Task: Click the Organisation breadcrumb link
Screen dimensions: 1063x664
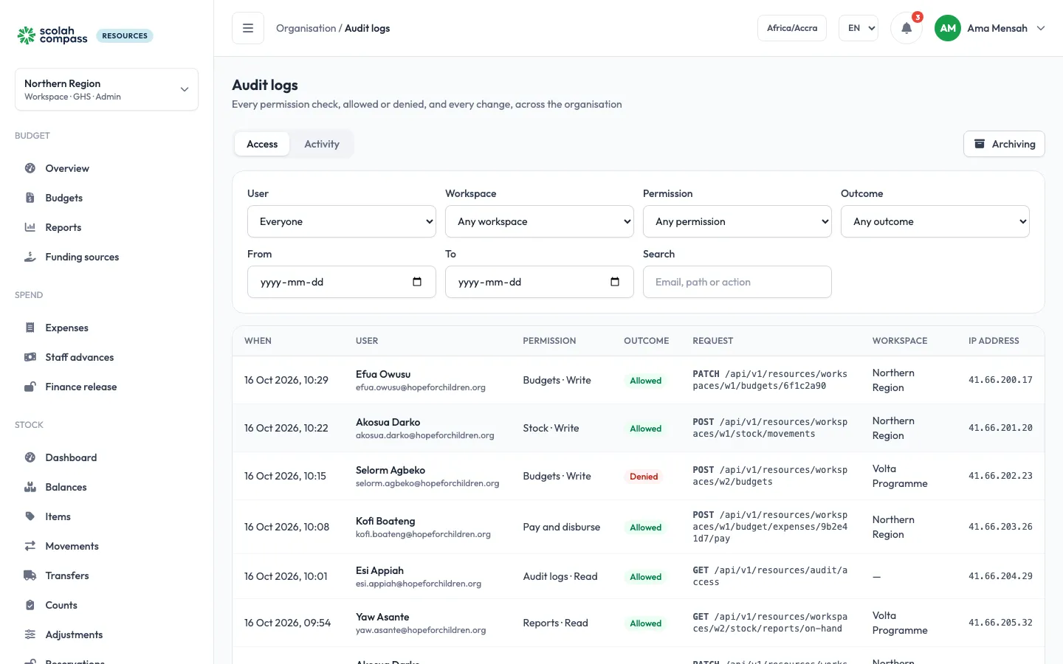Action: click(x=306, y=28)
